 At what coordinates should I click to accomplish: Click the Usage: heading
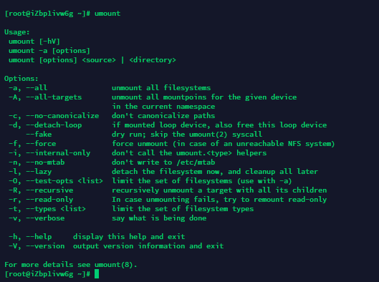click(x=17, y=32)
